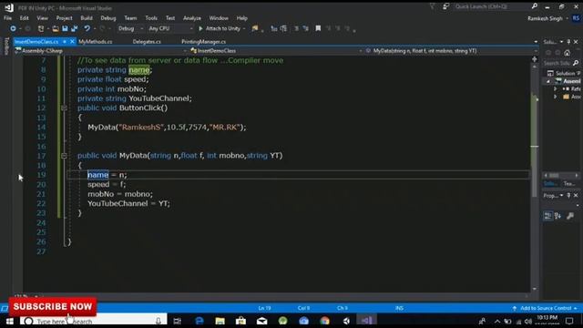This screenshot has width=583, height=328.
Task: Click the Task View taskbar icon
Action: pos(177,321)
